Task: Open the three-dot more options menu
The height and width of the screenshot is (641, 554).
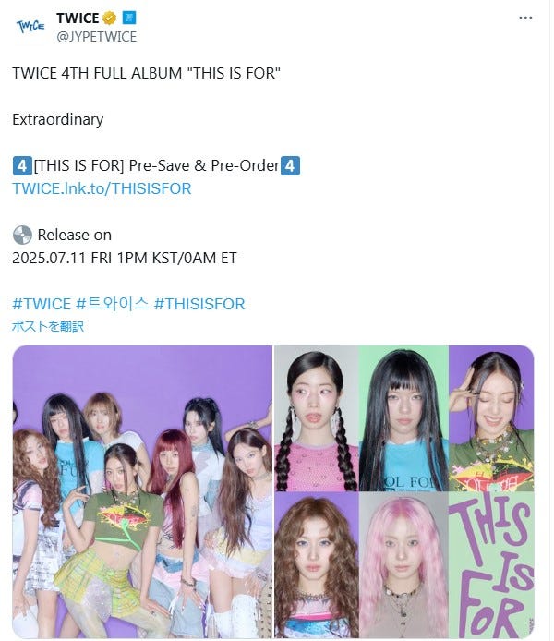Action: point(525,18)
